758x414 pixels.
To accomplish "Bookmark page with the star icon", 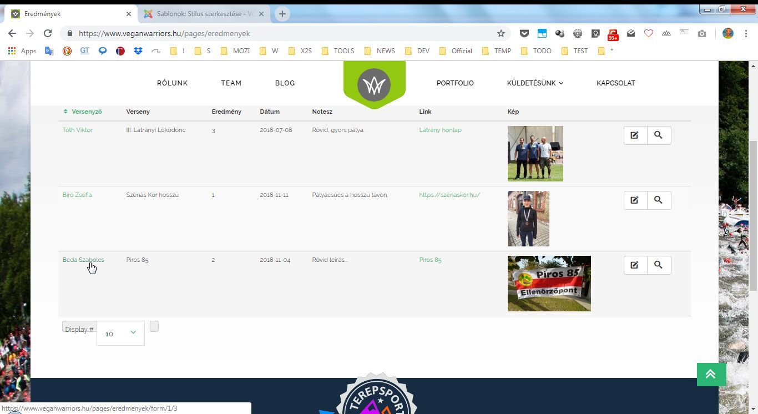I will tap(501, 33).
